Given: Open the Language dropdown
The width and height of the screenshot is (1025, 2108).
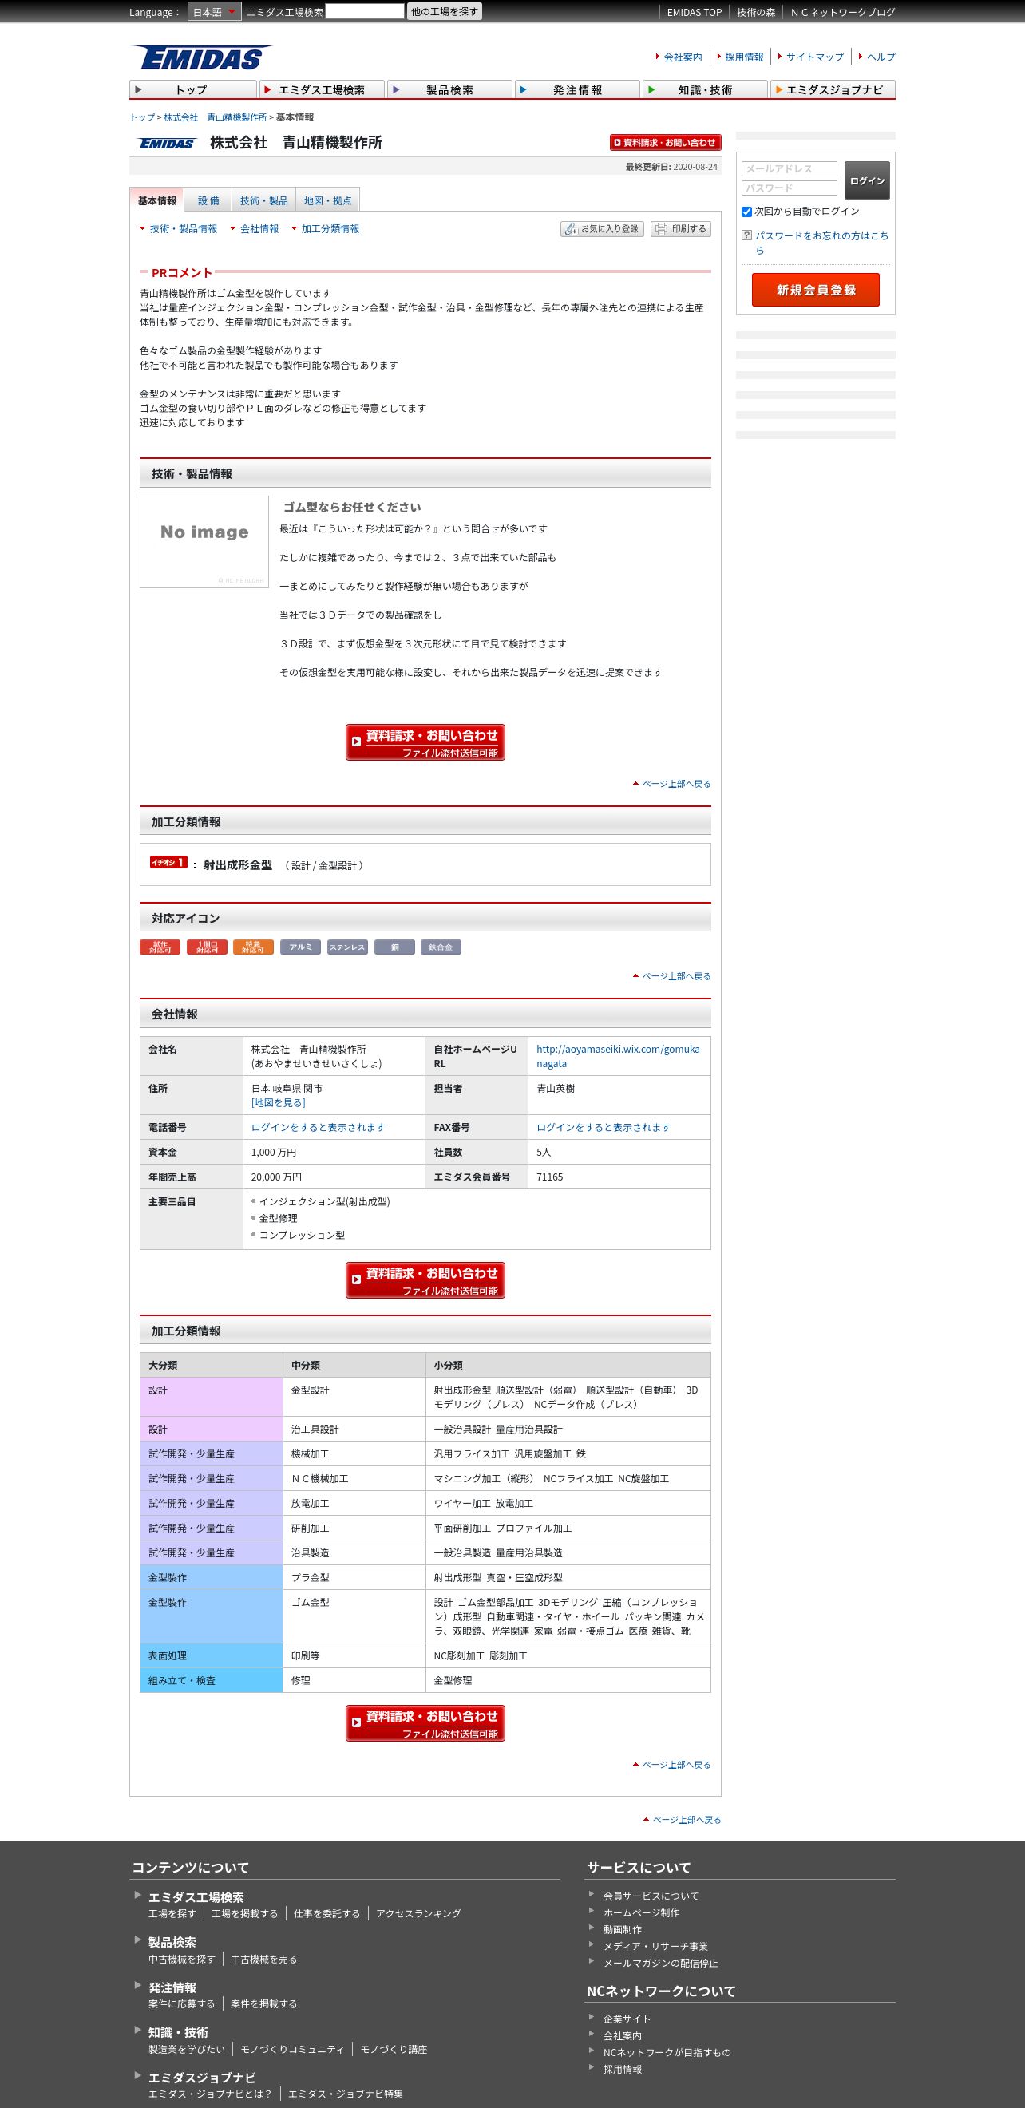Looking at the screenshot, I should click(x=215, y=12).
